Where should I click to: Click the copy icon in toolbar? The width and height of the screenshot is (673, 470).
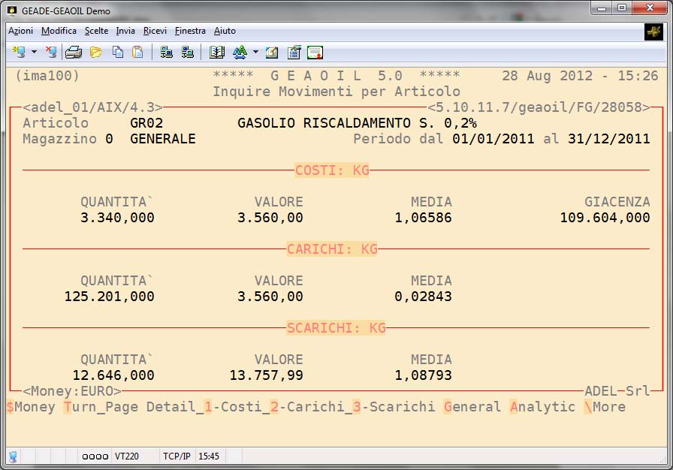[x=118, y=53]
